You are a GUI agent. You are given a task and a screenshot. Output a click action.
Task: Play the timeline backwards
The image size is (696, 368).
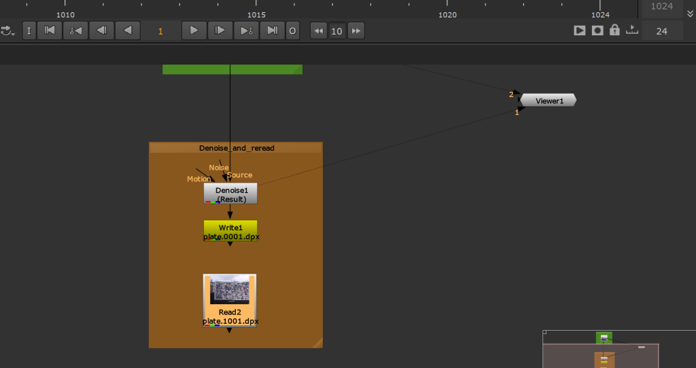click(127, 31)
